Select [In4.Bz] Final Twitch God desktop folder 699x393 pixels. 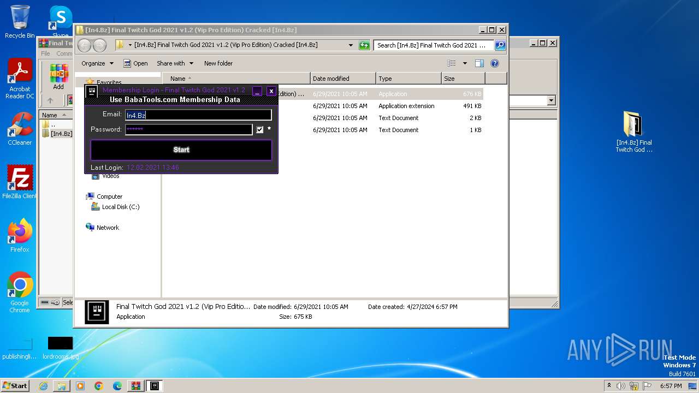(634, 132)
